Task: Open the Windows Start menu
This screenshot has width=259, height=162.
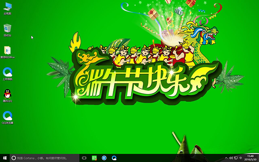Action: tap(4, 158)
